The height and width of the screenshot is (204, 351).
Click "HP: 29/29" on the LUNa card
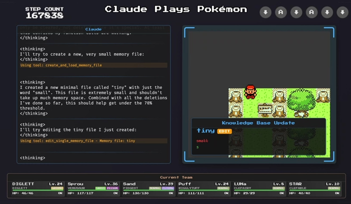pos(245,193)
